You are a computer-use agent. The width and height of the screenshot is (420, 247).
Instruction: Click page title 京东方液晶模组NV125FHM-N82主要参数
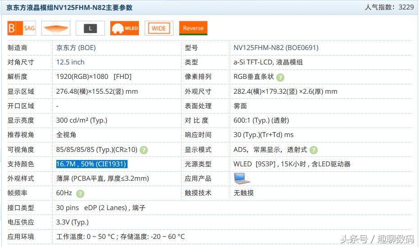69,8
